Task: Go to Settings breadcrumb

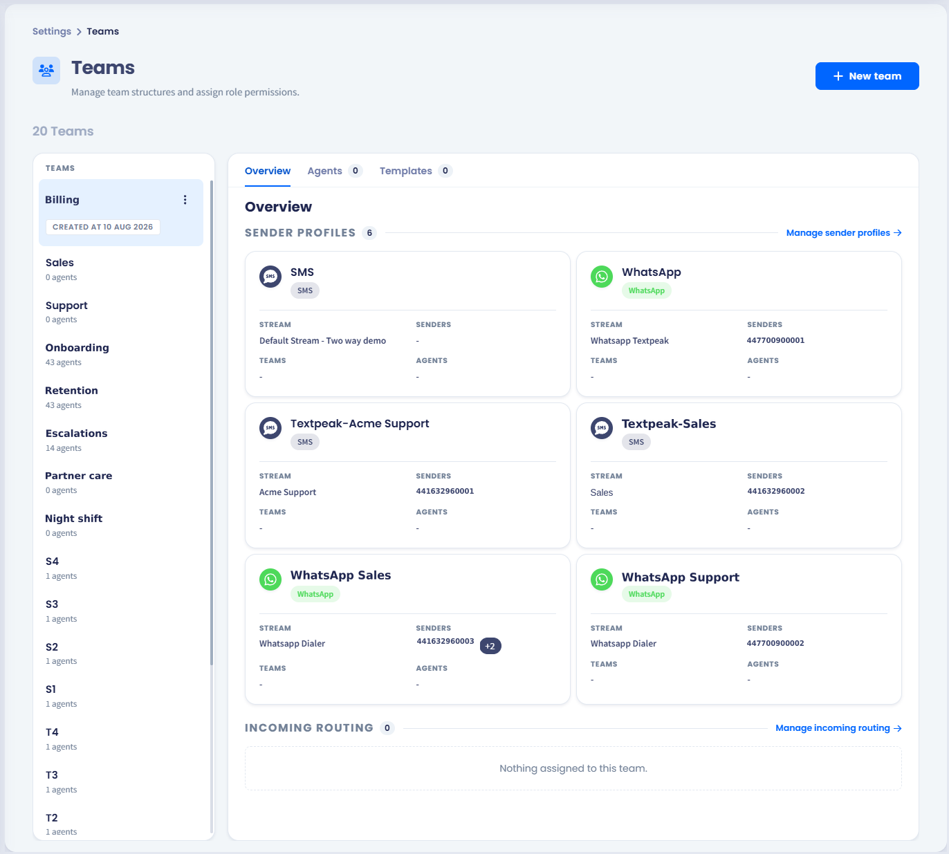Action: [52, 32]
